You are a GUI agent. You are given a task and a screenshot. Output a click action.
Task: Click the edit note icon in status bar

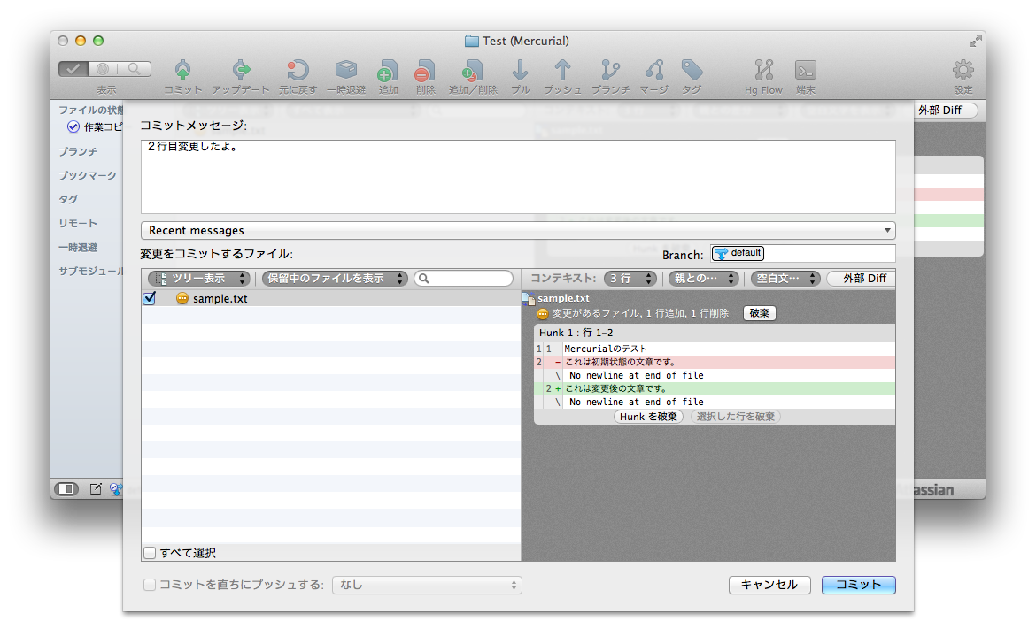click(96, 488)
